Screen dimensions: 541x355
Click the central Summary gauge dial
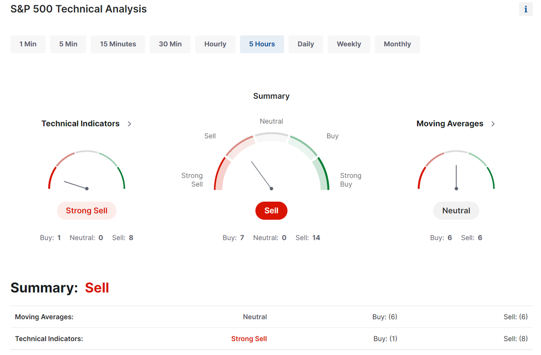point(271,161)
